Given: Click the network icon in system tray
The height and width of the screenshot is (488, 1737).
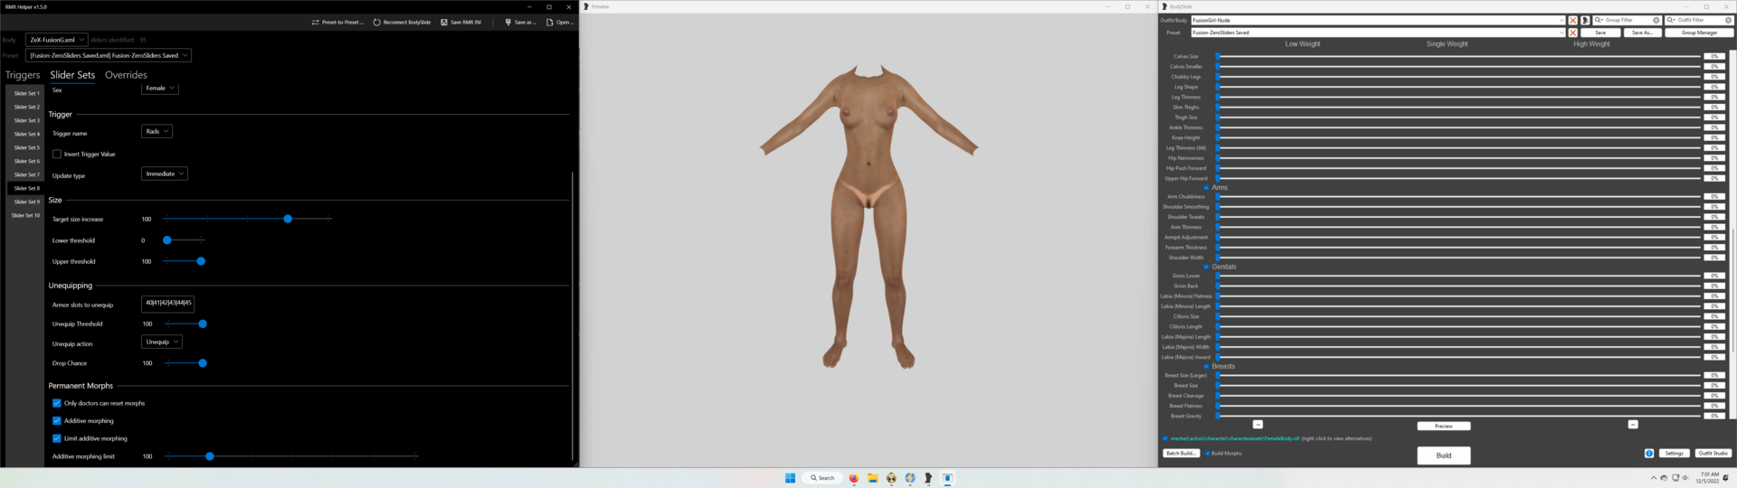Looking at the screenshot, I should click(1675, 478).
